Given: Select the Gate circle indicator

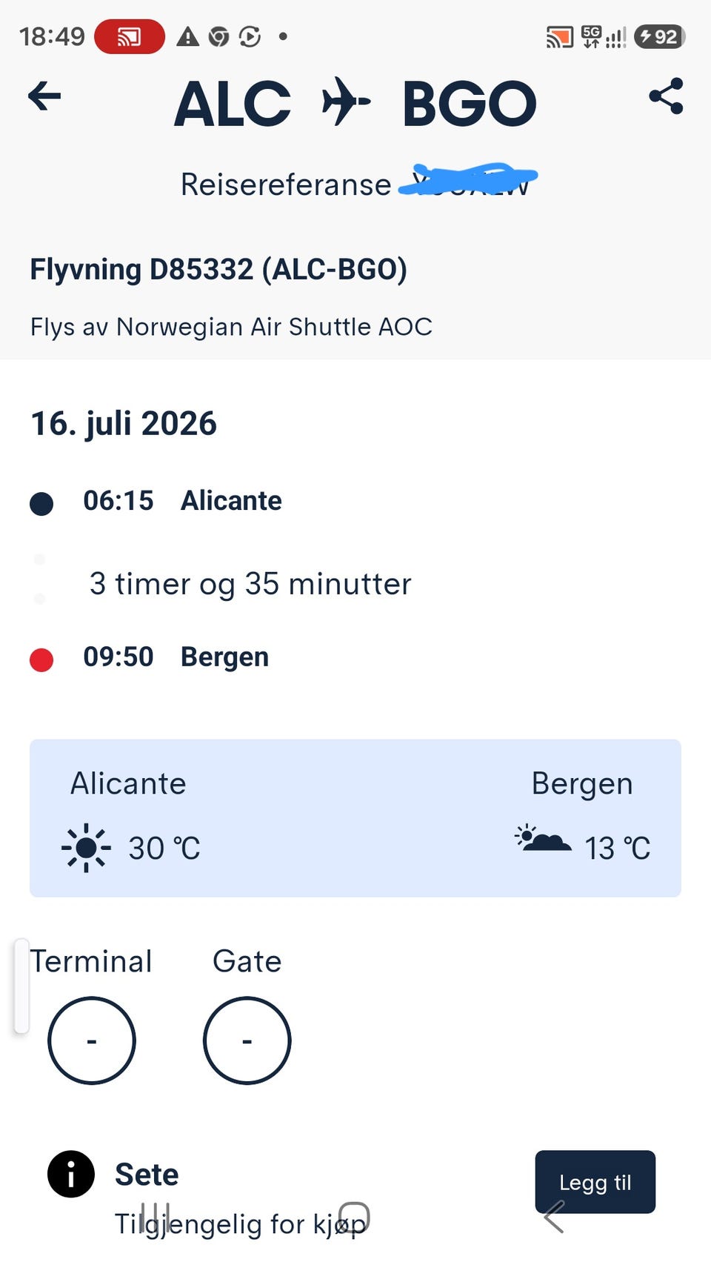Looking at the screenshot, I should [x=247, y=1040].
